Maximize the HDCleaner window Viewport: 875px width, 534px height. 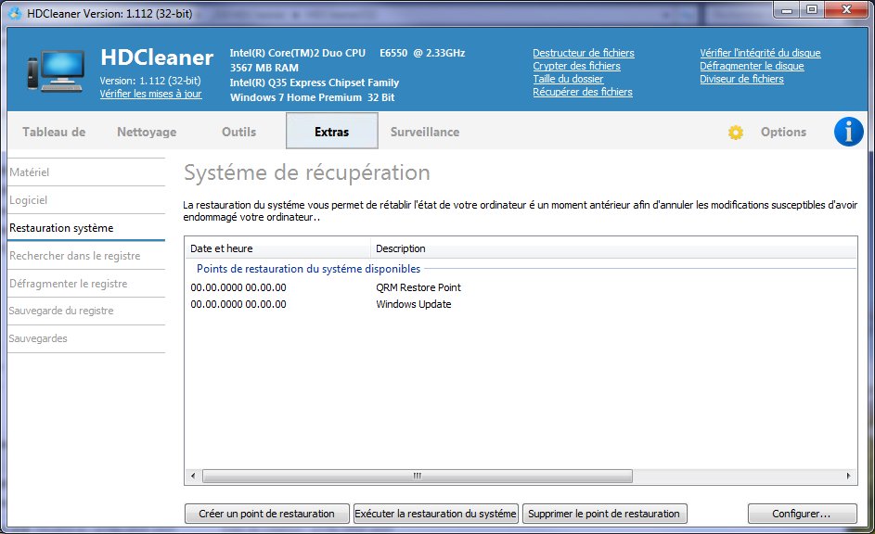812,10
